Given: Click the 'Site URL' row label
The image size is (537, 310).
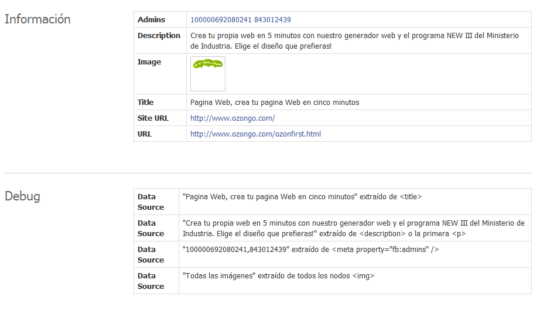Looking at the screenshot, I should [153, 118].
